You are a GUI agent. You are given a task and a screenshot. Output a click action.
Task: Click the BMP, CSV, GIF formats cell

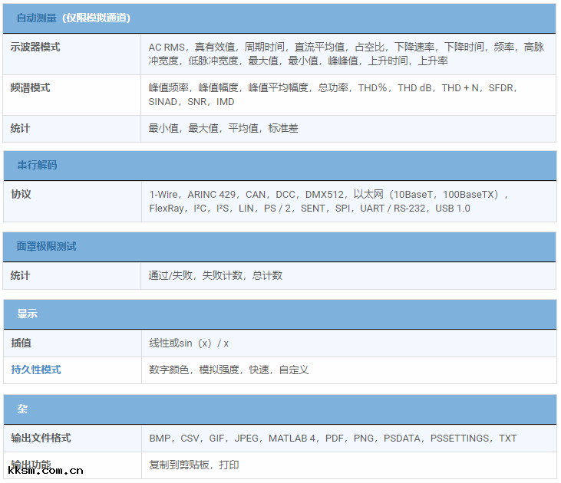332,438
